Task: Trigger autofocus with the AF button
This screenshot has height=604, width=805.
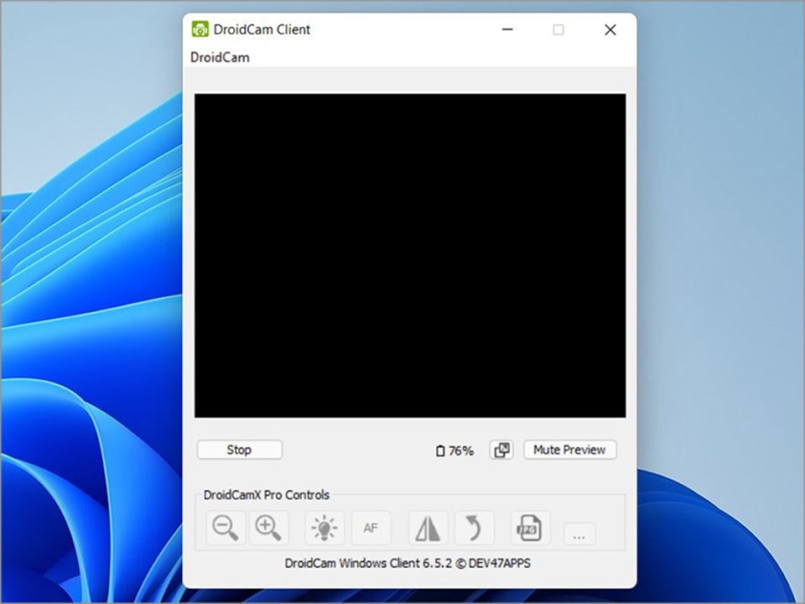Action: pyautogui.click(x=371, y=528)
